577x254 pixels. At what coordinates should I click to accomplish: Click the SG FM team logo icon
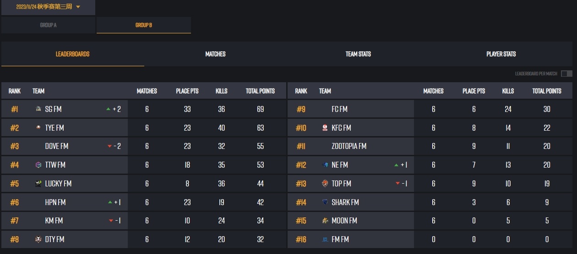click(38, 109)
